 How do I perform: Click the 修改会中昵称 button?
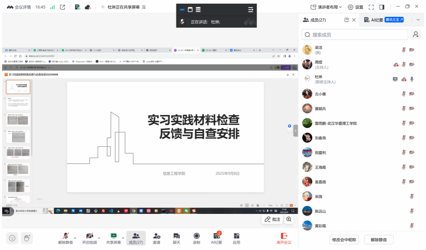[345, 240]
